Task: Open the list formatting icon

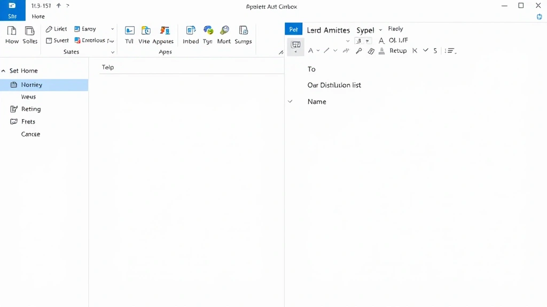Action: pyautogui.click(x=451, y=51)
